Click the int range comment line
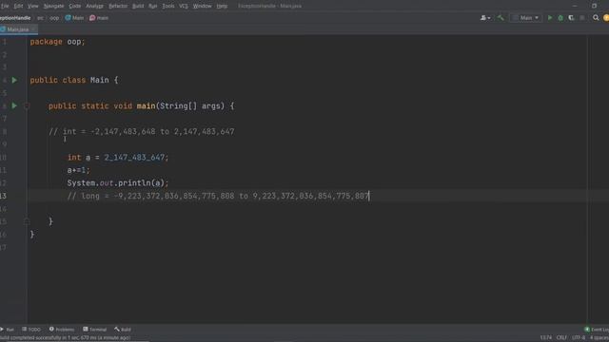 coord(142,131)
